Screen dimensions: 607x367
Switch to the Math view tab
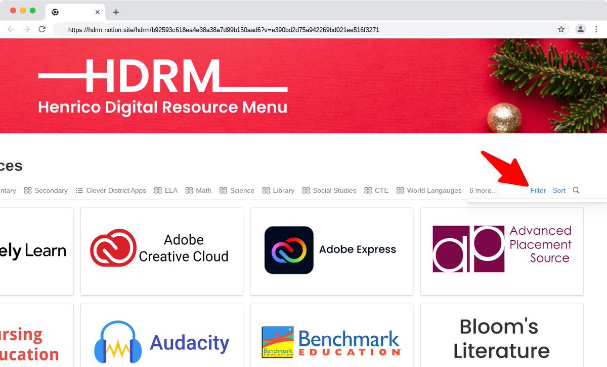198,190
